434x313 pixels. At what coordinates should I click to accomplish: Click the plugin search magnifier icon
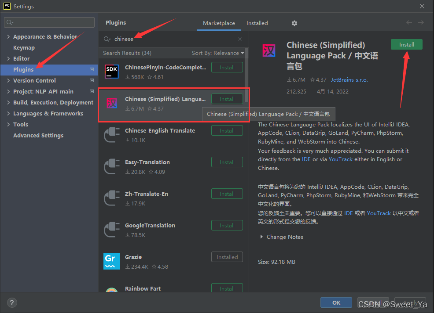tap(107, 39)
